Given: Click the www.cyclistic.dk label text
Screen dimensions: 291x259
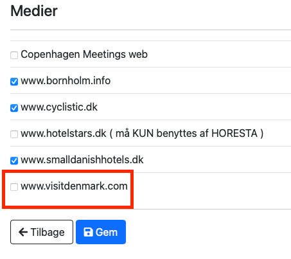Looking at the screenshot, I should click(59, 107).
